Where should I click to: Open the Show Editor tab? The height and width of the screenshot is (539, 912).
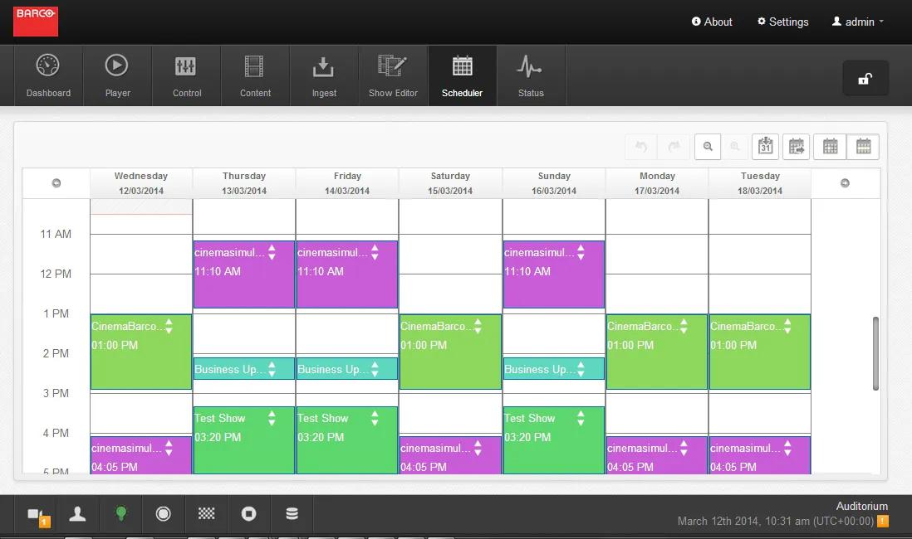coord(393,75)
